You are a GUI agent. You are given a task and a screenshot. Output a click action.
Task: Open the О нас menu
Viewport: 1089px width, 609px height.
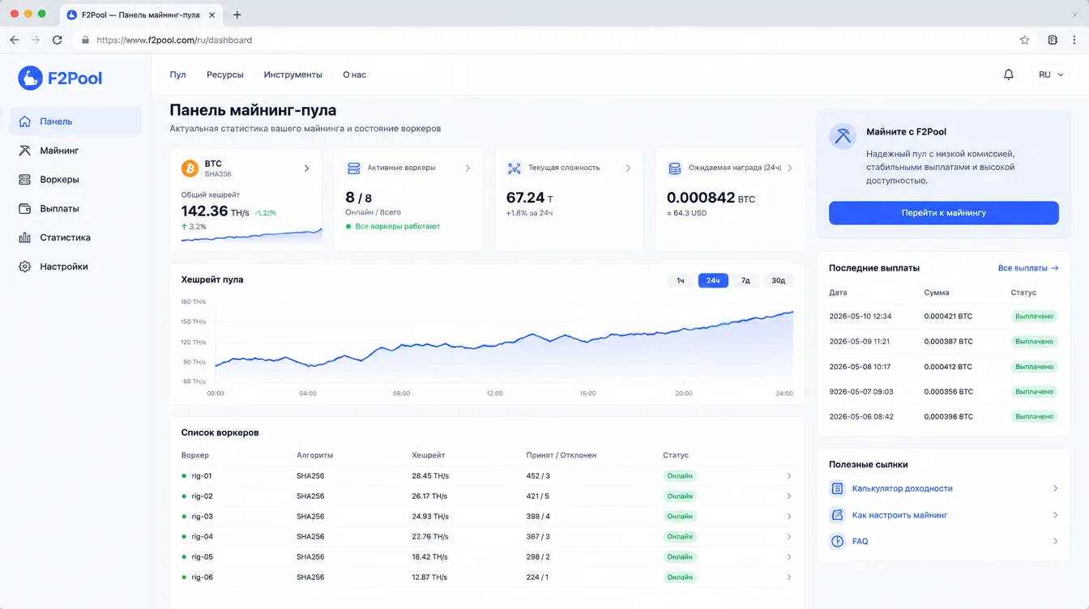355,75
